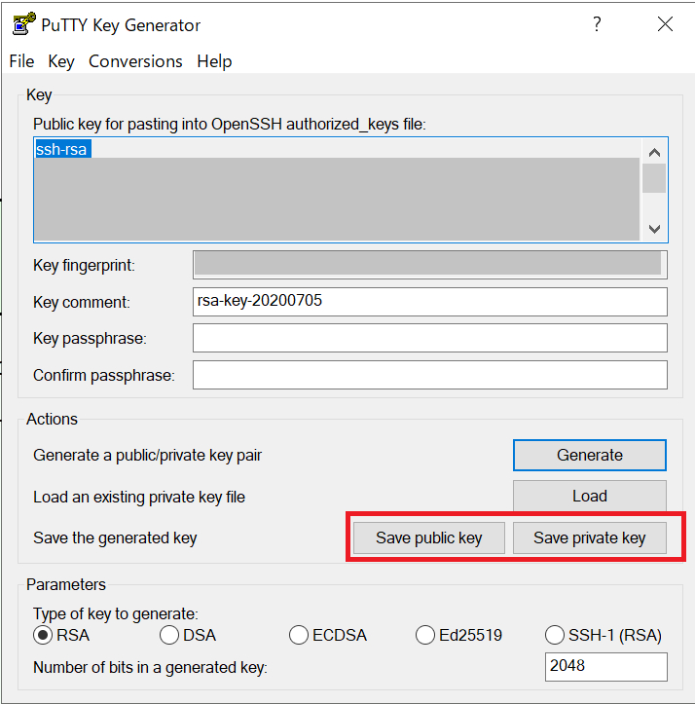Click the public key scroll down arrow
Image resolution: width=695 pixels, height=704 pixels.
pyautogui.click(x=654, y=229)
